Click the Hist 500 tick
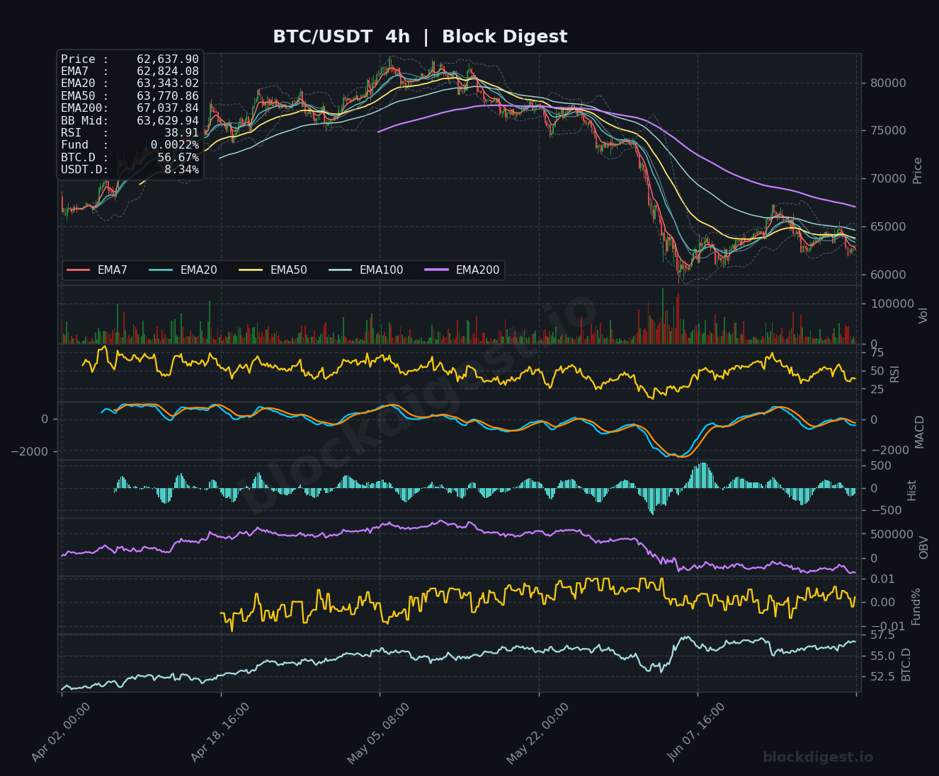The width and height of the screenshot is (939, 776). [881, 465]
